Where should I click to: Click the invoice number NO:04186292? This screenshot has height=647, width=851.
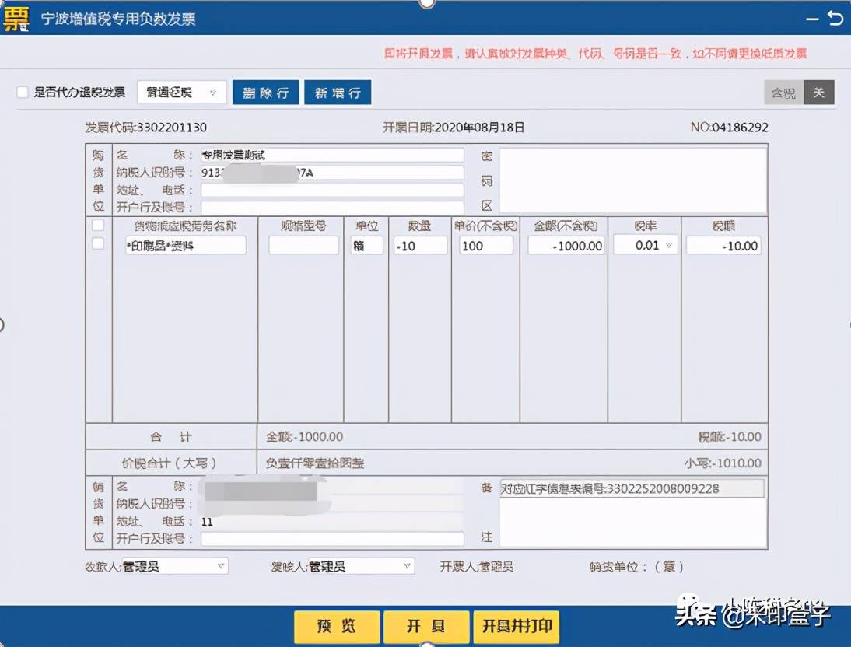[x=729, y=128]
